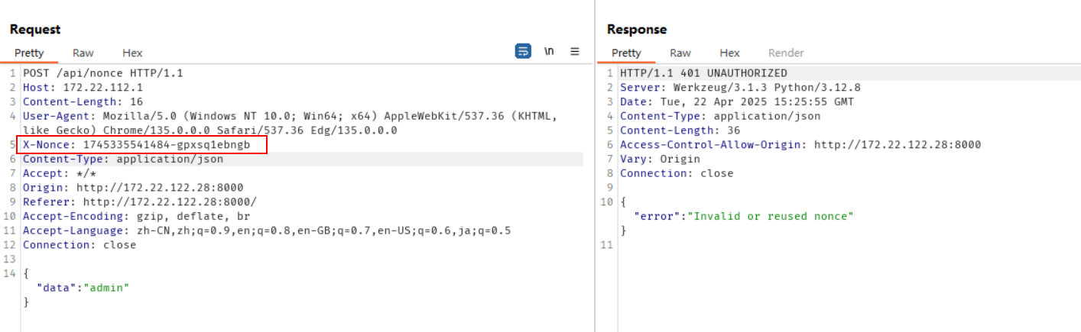Switch to the Response Raw tab
The width and height of the screenshot is (1081, 332).
[x=680, y=53]
